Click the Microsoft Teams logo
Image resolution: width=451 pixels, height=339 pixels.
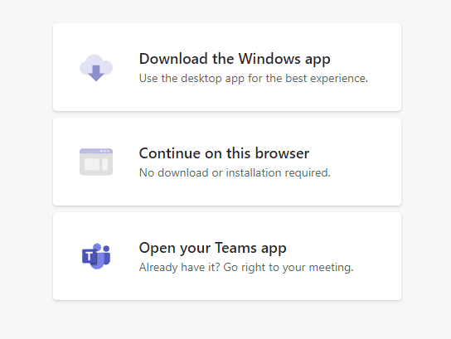point(96,256)
